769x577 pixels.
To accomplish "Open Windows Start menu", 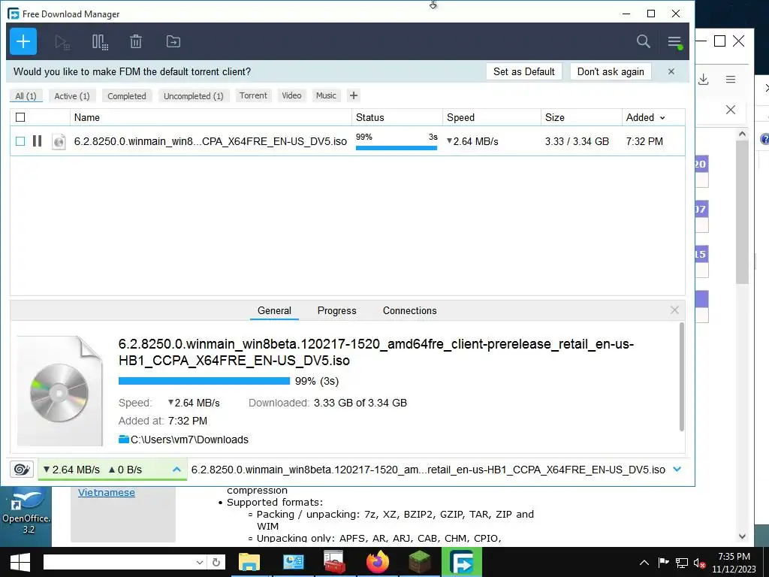I will 20,562.
